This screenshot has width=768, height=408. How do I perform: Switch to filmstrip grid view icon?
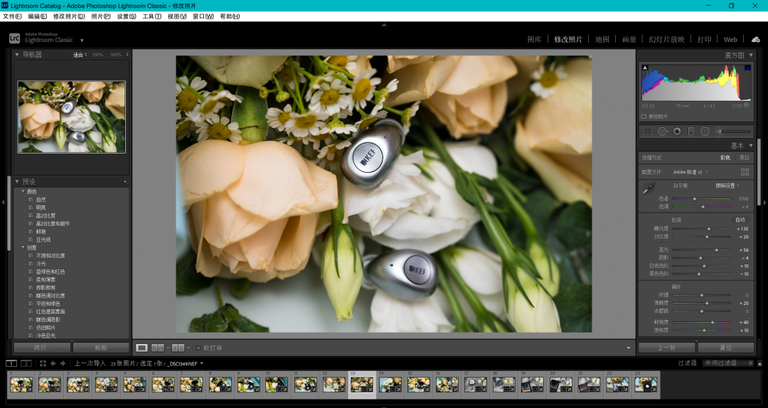pyautogui.click(x=43, y=363)
